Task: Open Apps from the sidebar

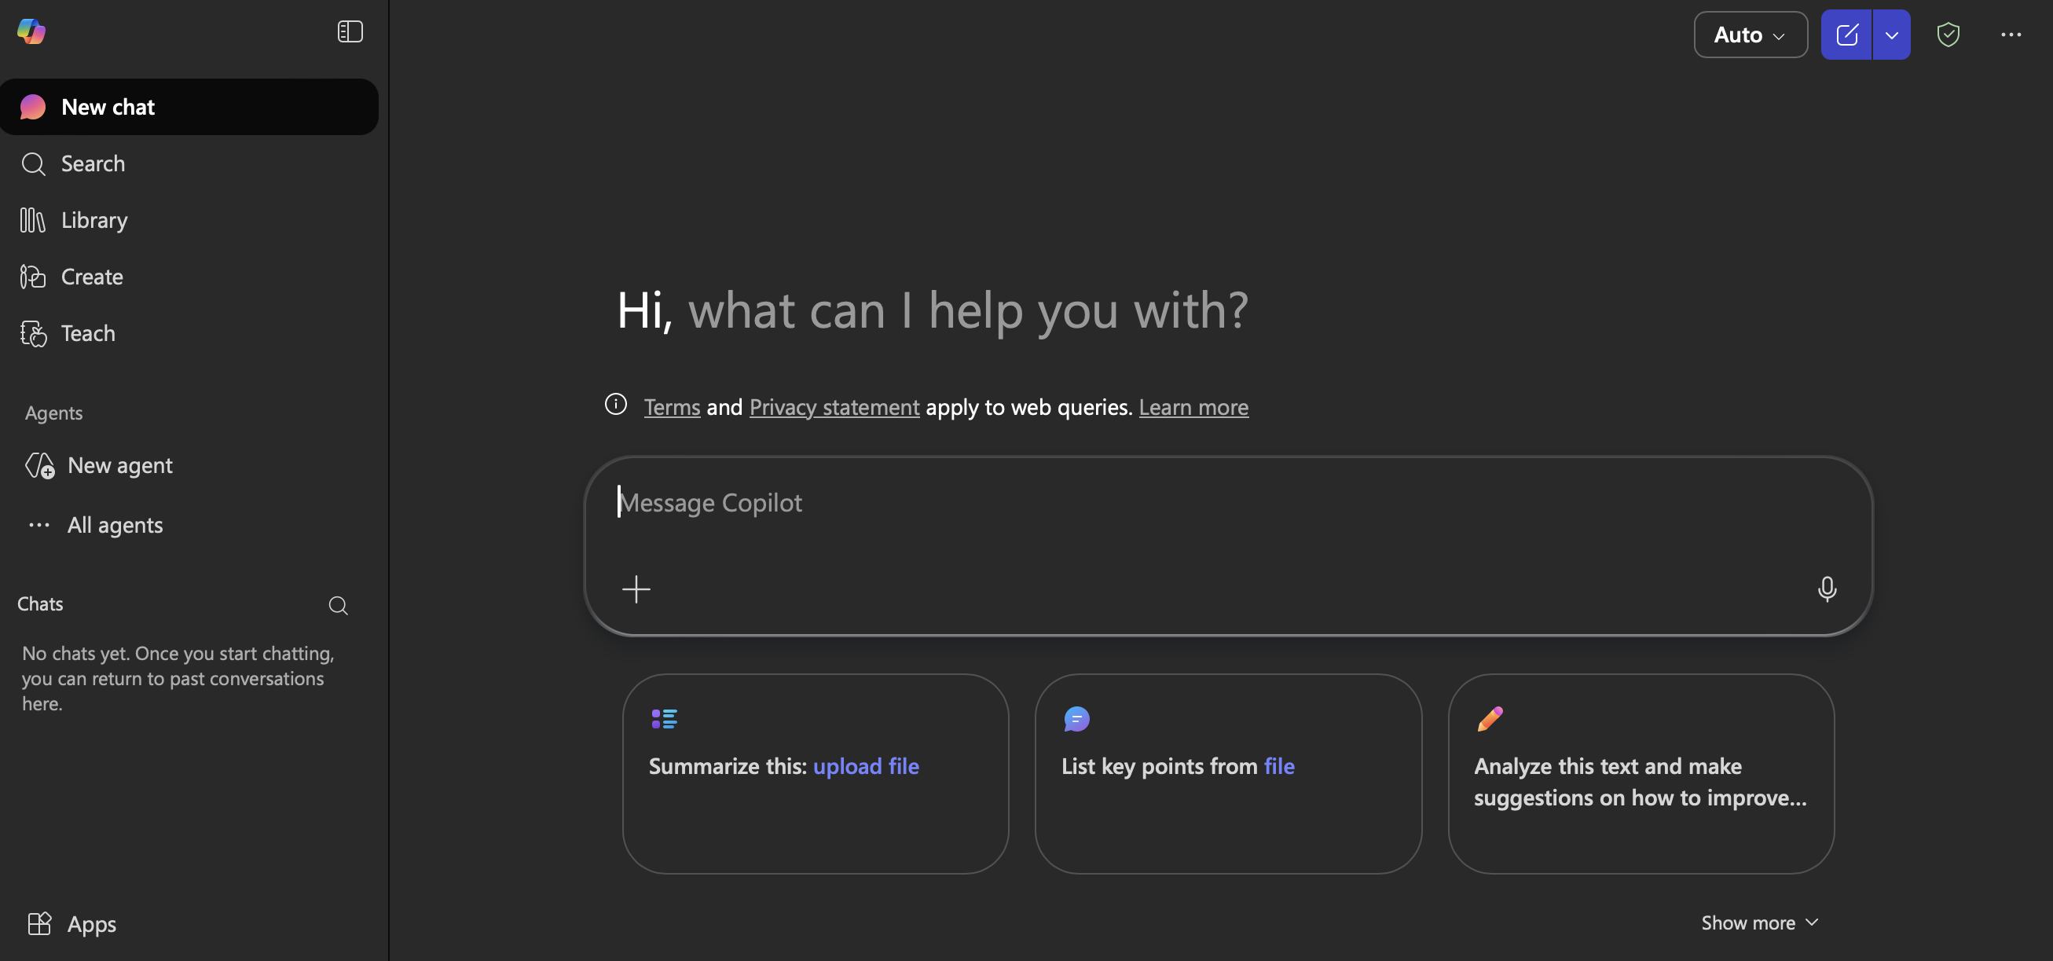Action: (x=91, y=924)
